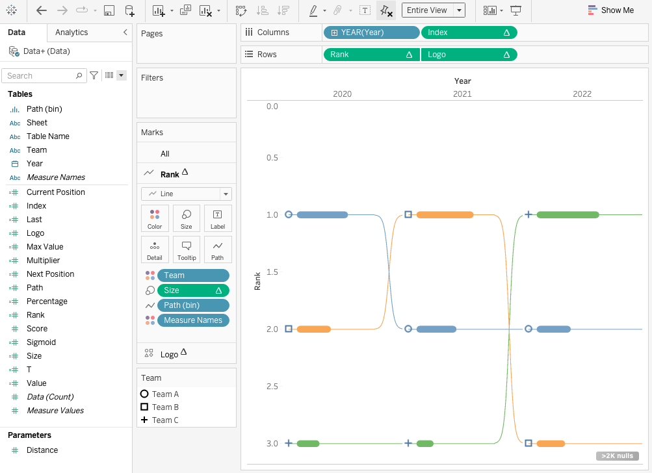Open Path on Marks card
This screenshot has width=652, height=473.
(218, 249)
